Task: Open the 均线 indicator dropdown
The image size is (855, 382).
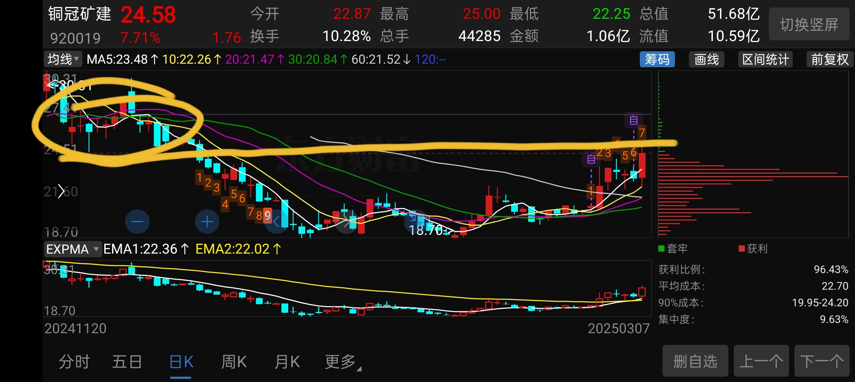Action: pyautogui.click(x=63, y=59)
